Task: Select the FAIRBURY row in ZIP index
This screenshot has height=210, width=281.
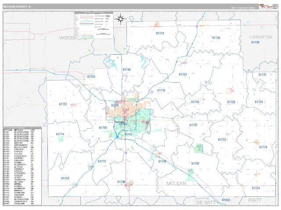Action: tap(18, 169)
